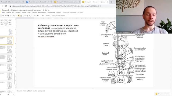Image resolution: width=172 pixels, height=96 pixels.
Task: Select the second slide thumbnail in filmstrip
Action: click(6, 32)
